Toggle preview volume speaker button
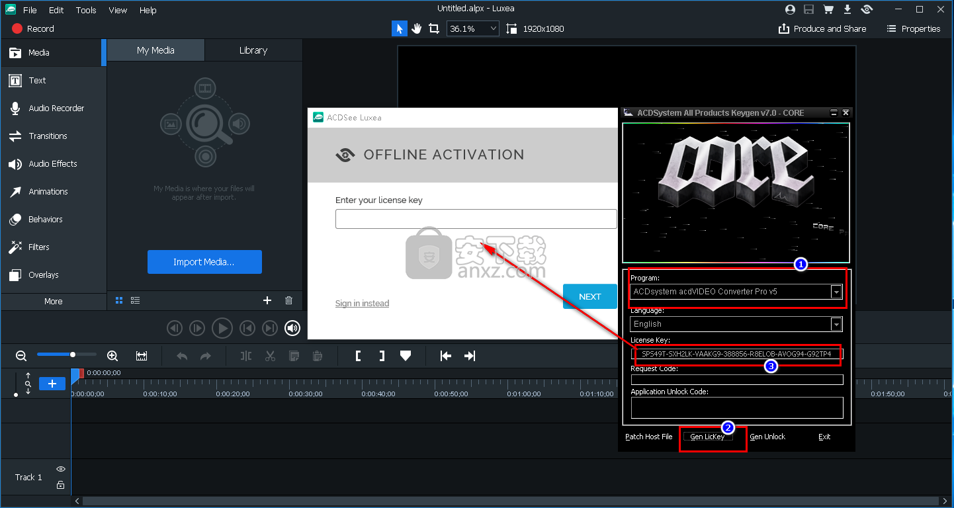Image resolution: width=954 pixels, height=508 pixels. point(292,328)
